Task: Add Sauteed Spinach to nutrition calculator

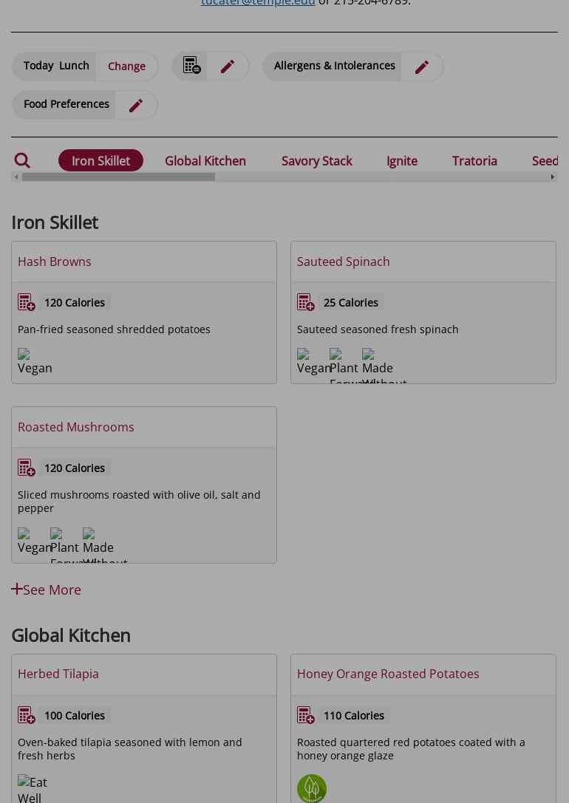Action: coord(306,302)
